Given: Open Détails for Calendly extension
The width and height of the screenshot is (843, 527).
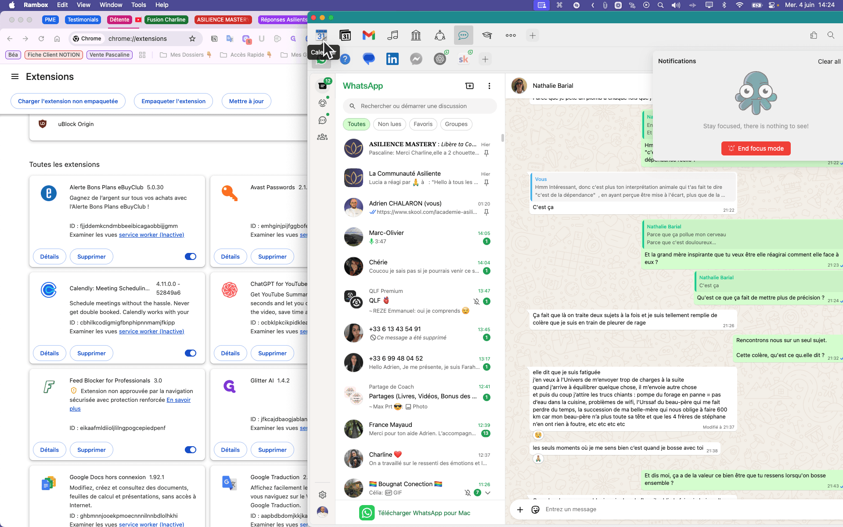Looking at the screenshot, I should [50, 353].
